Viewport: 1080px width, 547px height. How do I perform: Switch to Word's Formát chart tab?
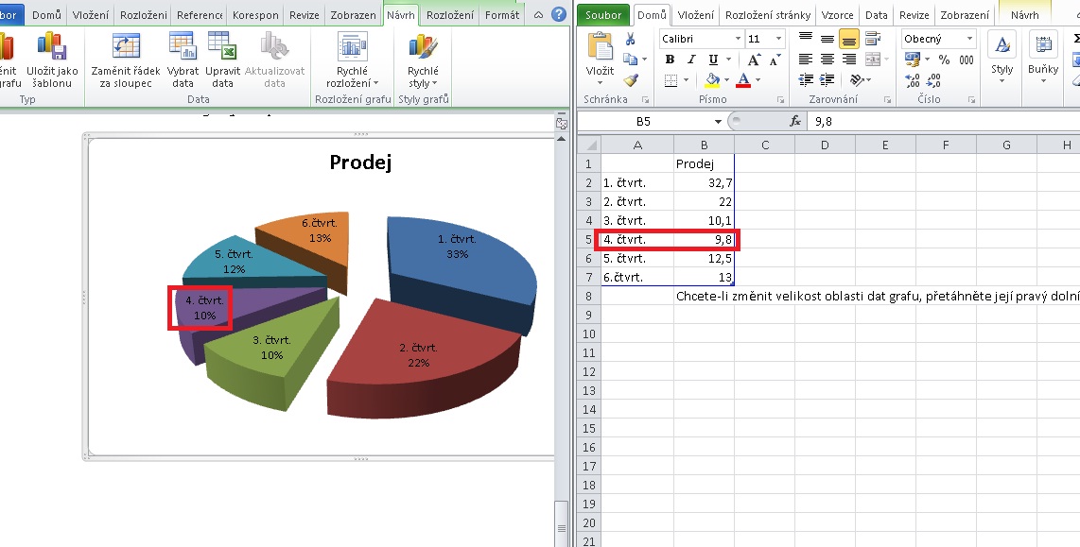click(502, 14)
